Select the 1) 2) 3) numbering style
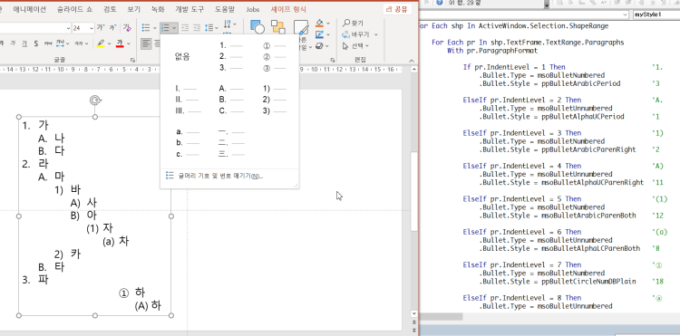Screen dimensions: 680x336 tap(275, 100)
